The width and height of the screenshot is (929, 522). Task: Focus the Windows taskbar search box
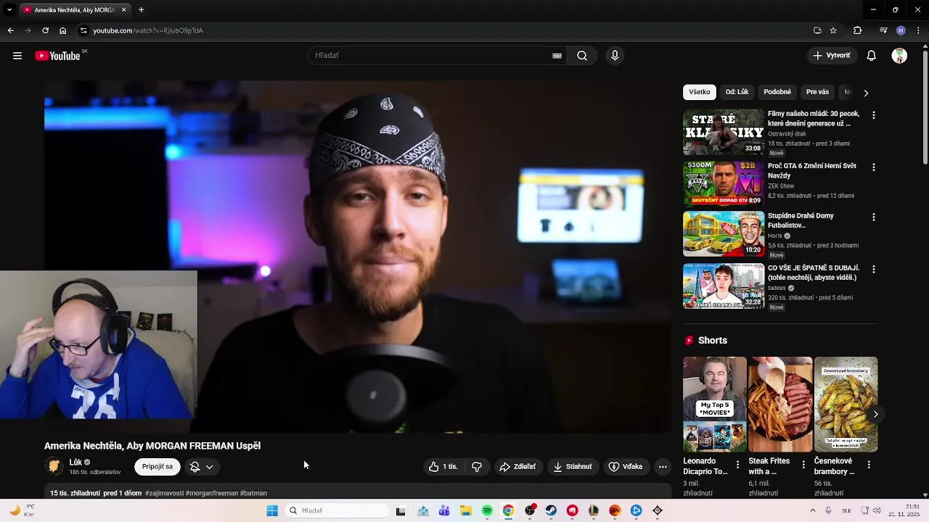[337, 510]
